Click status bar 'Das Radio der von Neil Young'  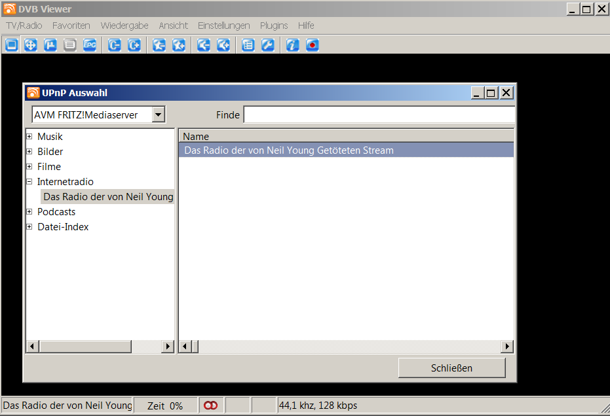click(67, 406)
